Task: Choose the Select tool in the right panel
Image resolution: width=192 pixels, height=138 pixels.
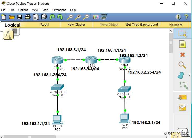Action: 182,34
